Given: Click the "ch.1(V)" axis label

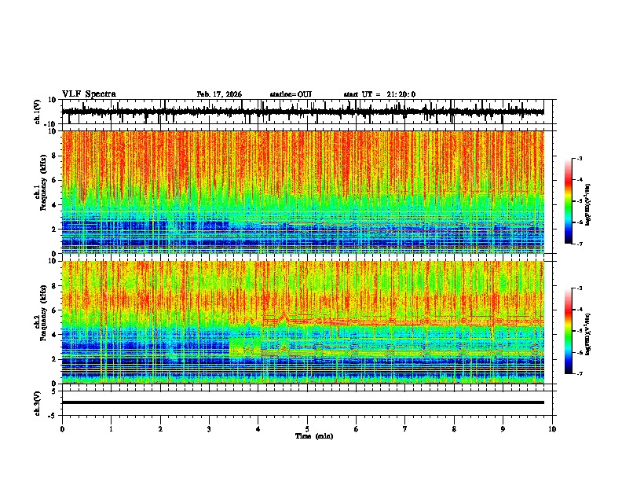Looking at the screenshot, I should pos(38,112).
